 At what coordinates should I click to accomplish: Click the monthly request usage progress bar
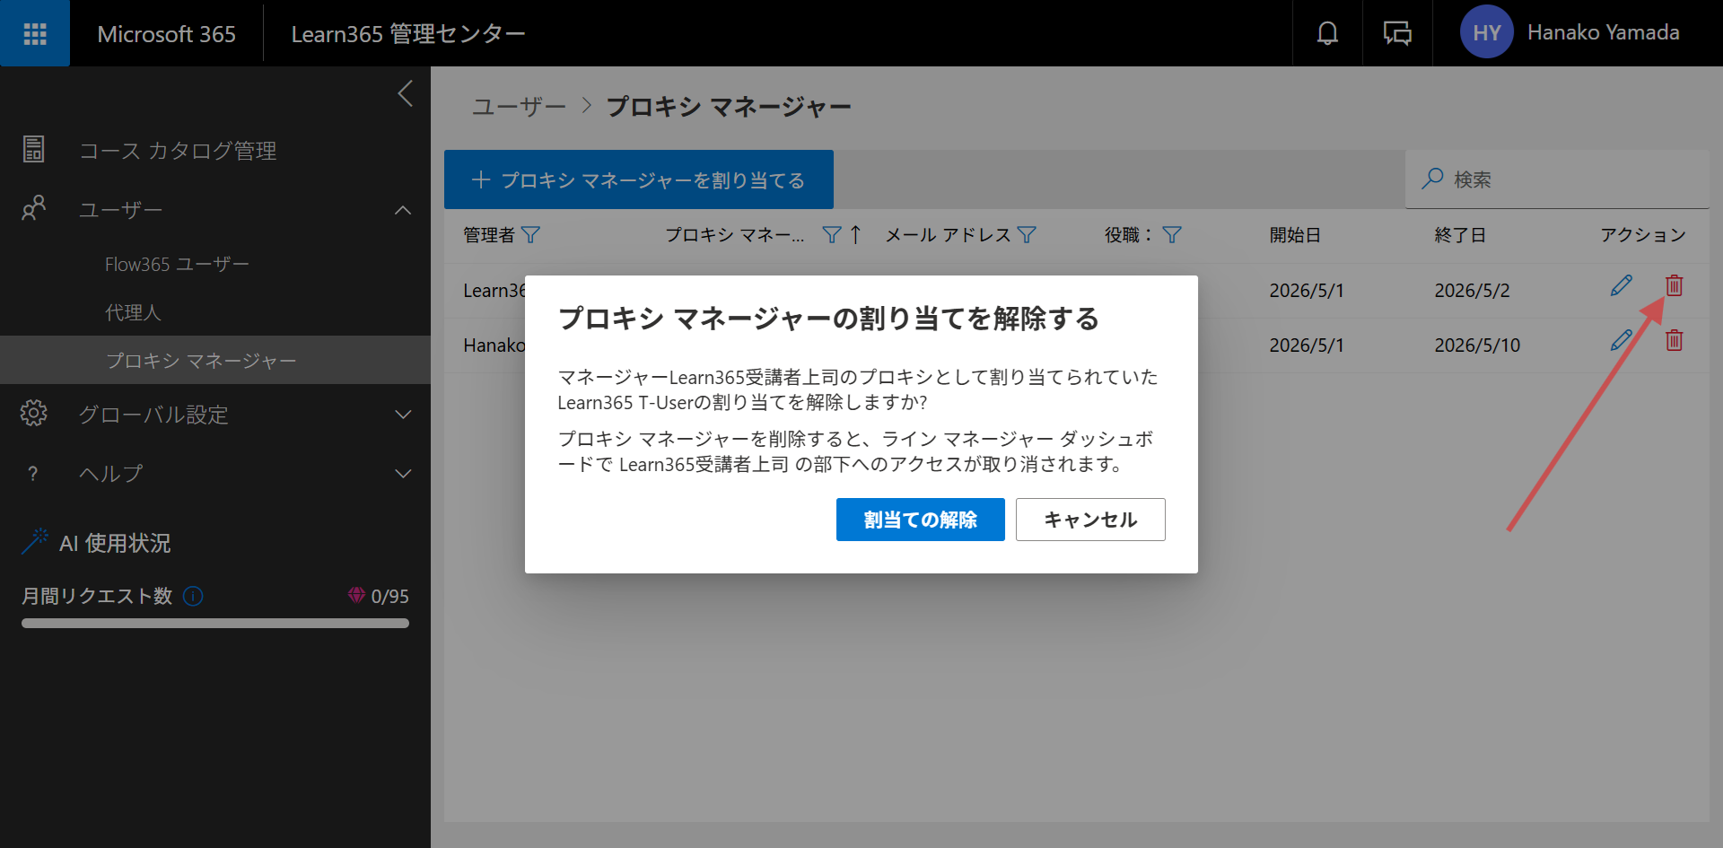point(215,623)
